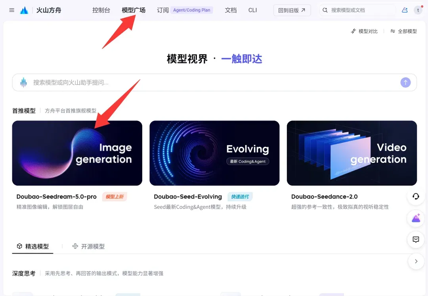Open the feedback message icon
Image resolution: width=428 pixels, height=296 pixels.
pos(416,239)
